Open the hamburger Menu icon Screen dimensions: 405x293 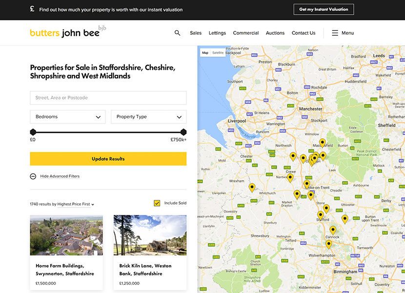tap(335, 33)
